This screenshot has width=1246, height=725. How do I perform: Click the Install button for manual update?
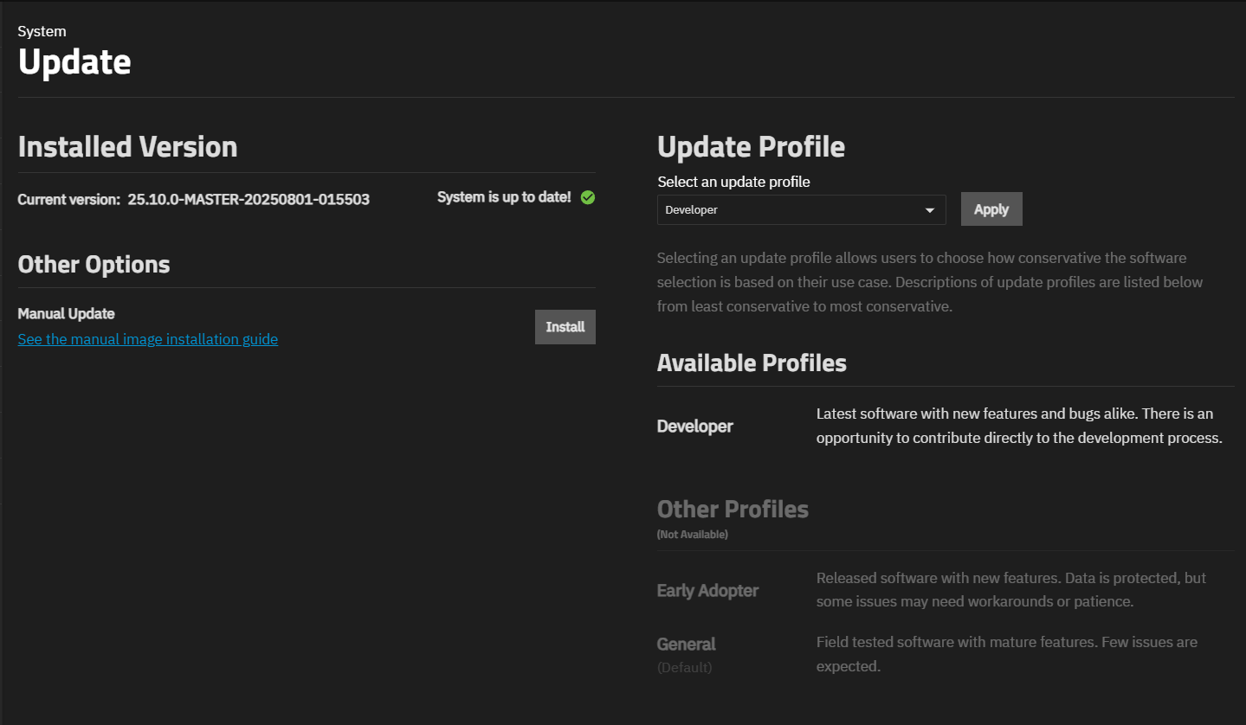565,327
